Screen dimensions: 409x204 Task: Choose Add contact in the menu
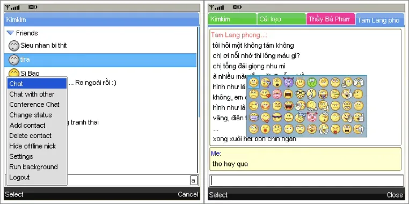(x=37, y=126)
